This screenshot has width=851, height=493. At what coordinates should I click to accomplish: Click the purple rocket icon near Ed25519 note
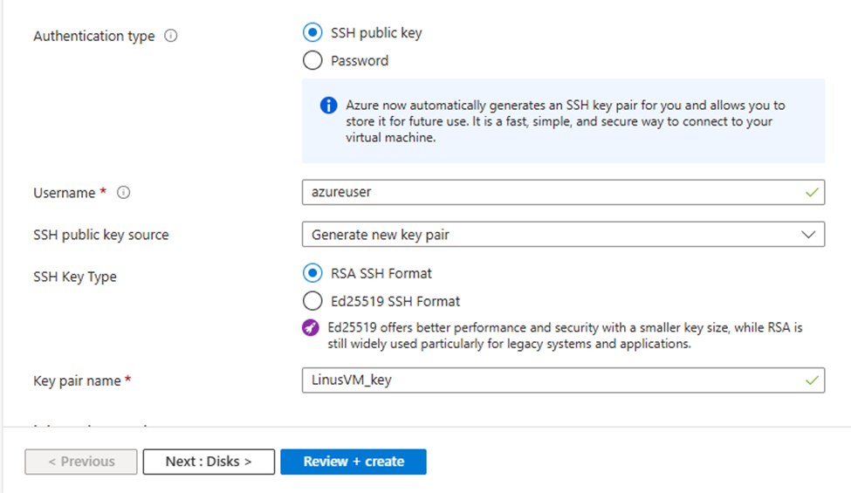312,328
